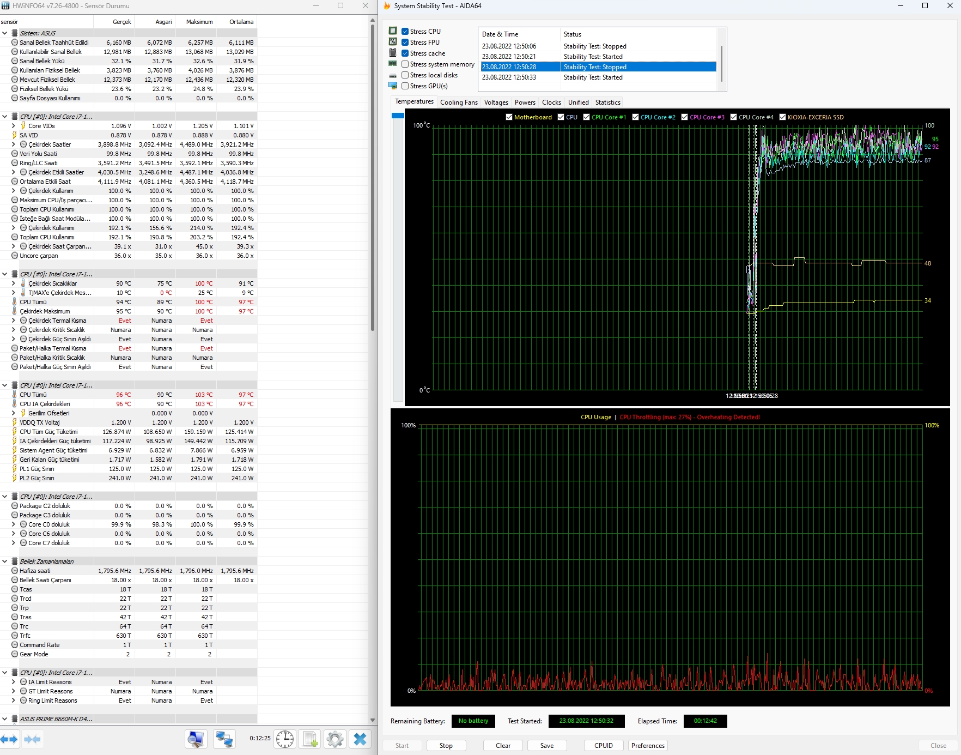The height and width of the screenshot is (755, 961).
Task: Expand the IA Limit Reasons row
Action: 14,682
